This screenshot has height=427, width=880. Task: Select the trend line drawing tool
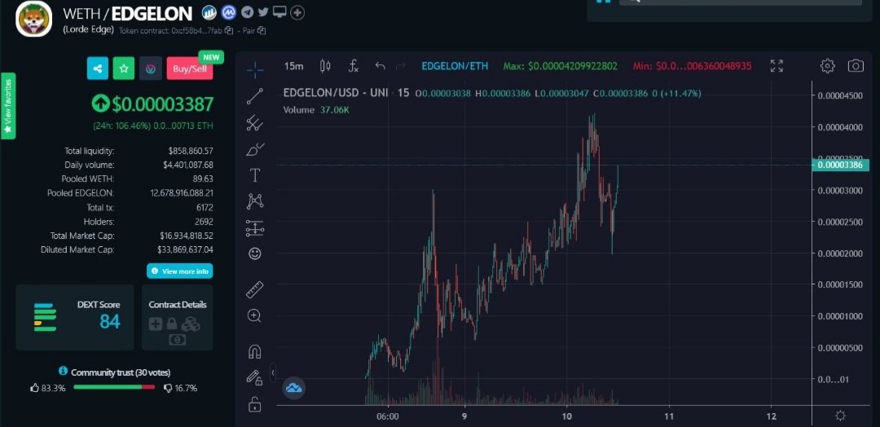pos(255,96)
